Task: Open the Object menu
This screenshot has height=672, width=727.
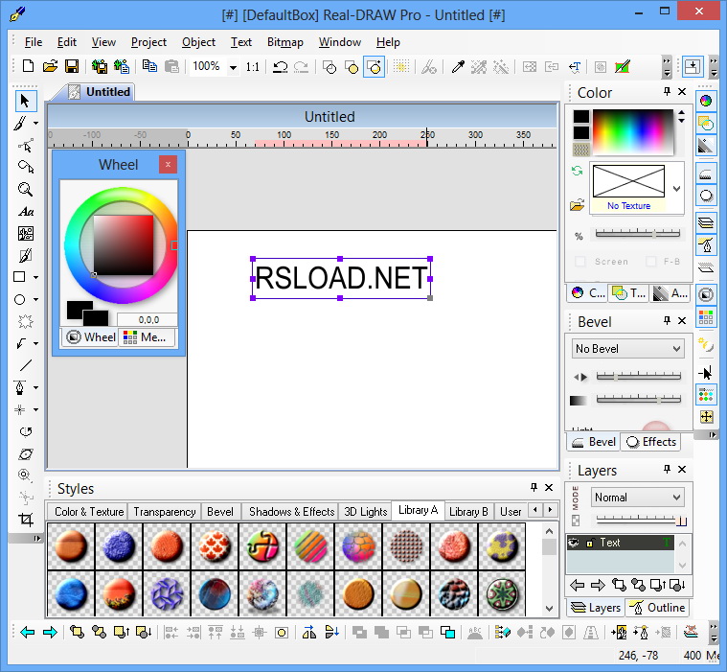Action: [x=198, y=42]
